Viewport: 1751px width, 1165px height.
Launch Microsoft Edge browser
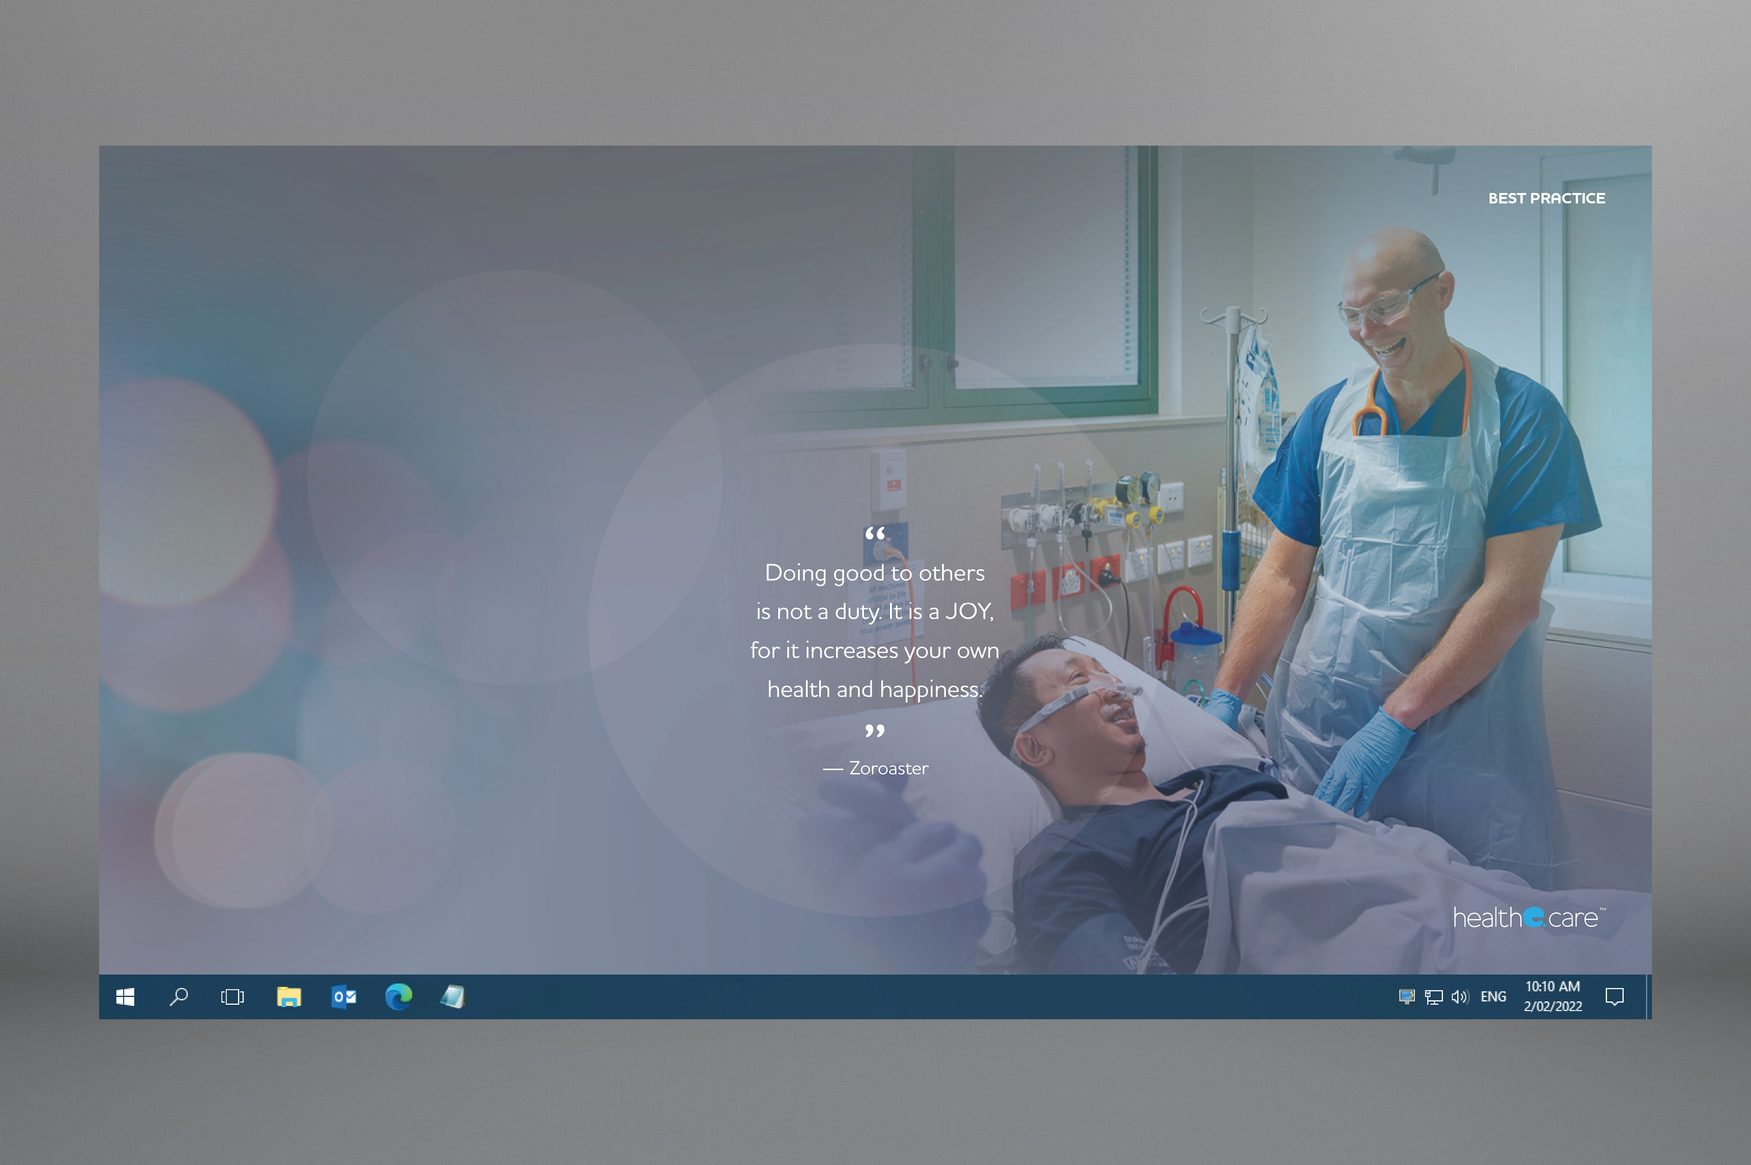399,996
